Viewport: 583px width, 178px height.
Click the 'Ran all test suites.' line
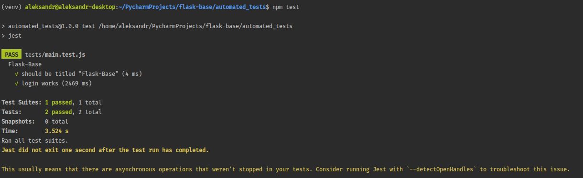pyautogui.click(x=35, y=141)
